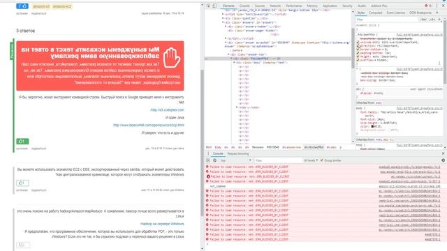The width and height of the screenshot is (447, 251).
Task: Click the color swatch next to #333
Action: pos(372,126)
